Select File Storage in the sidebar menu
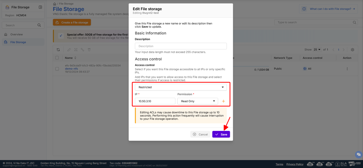This screenshot has height=168, width=363. [18, 42]
